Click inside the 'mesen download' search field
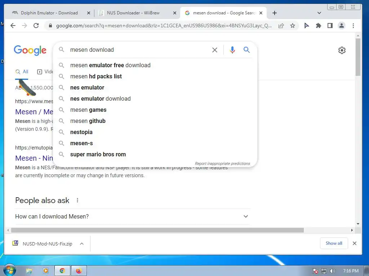Image resolution: width=369 pixels, height=276 pixels. (139, 50)
